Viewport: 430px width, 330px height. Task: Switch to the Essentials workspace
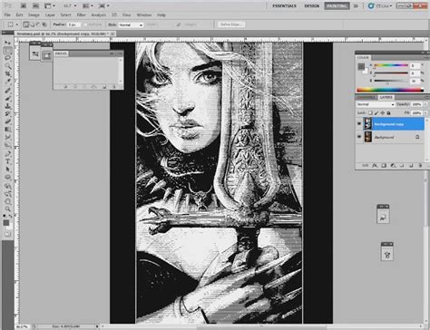pos(284,5)
